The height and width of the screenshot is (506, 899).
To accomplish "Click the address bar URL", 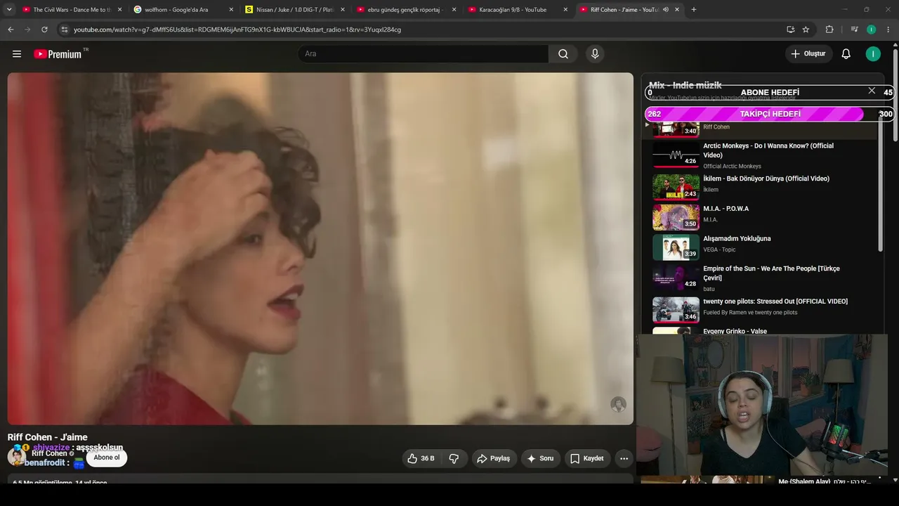I will pyautogui.click(x=237, y=30).
